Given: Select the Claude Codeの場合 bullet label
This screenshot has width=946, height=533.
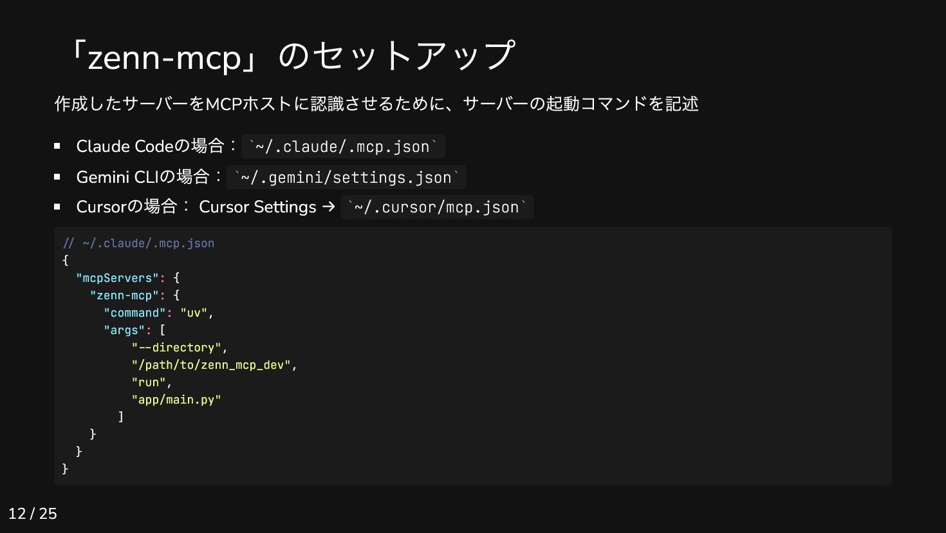Looking at the screenshot, I should pos(156,146).
